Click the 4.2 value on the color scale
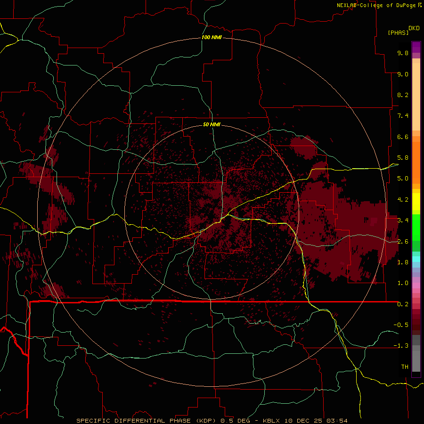 click(x=403, y=200)
